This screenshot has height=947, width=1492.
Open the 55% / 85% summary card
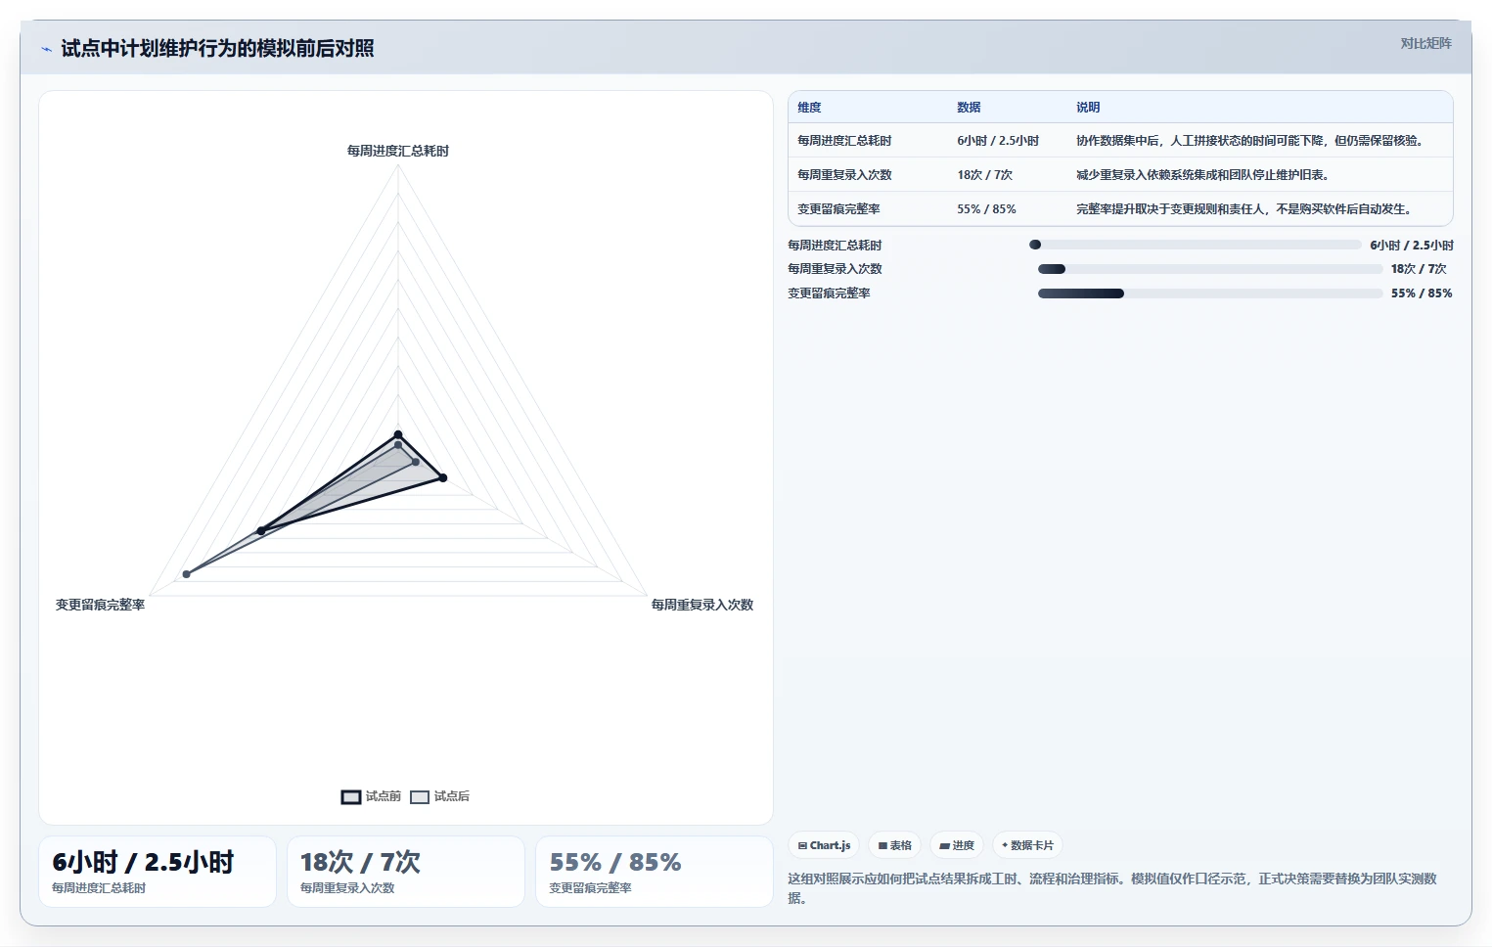click(655, 872)
